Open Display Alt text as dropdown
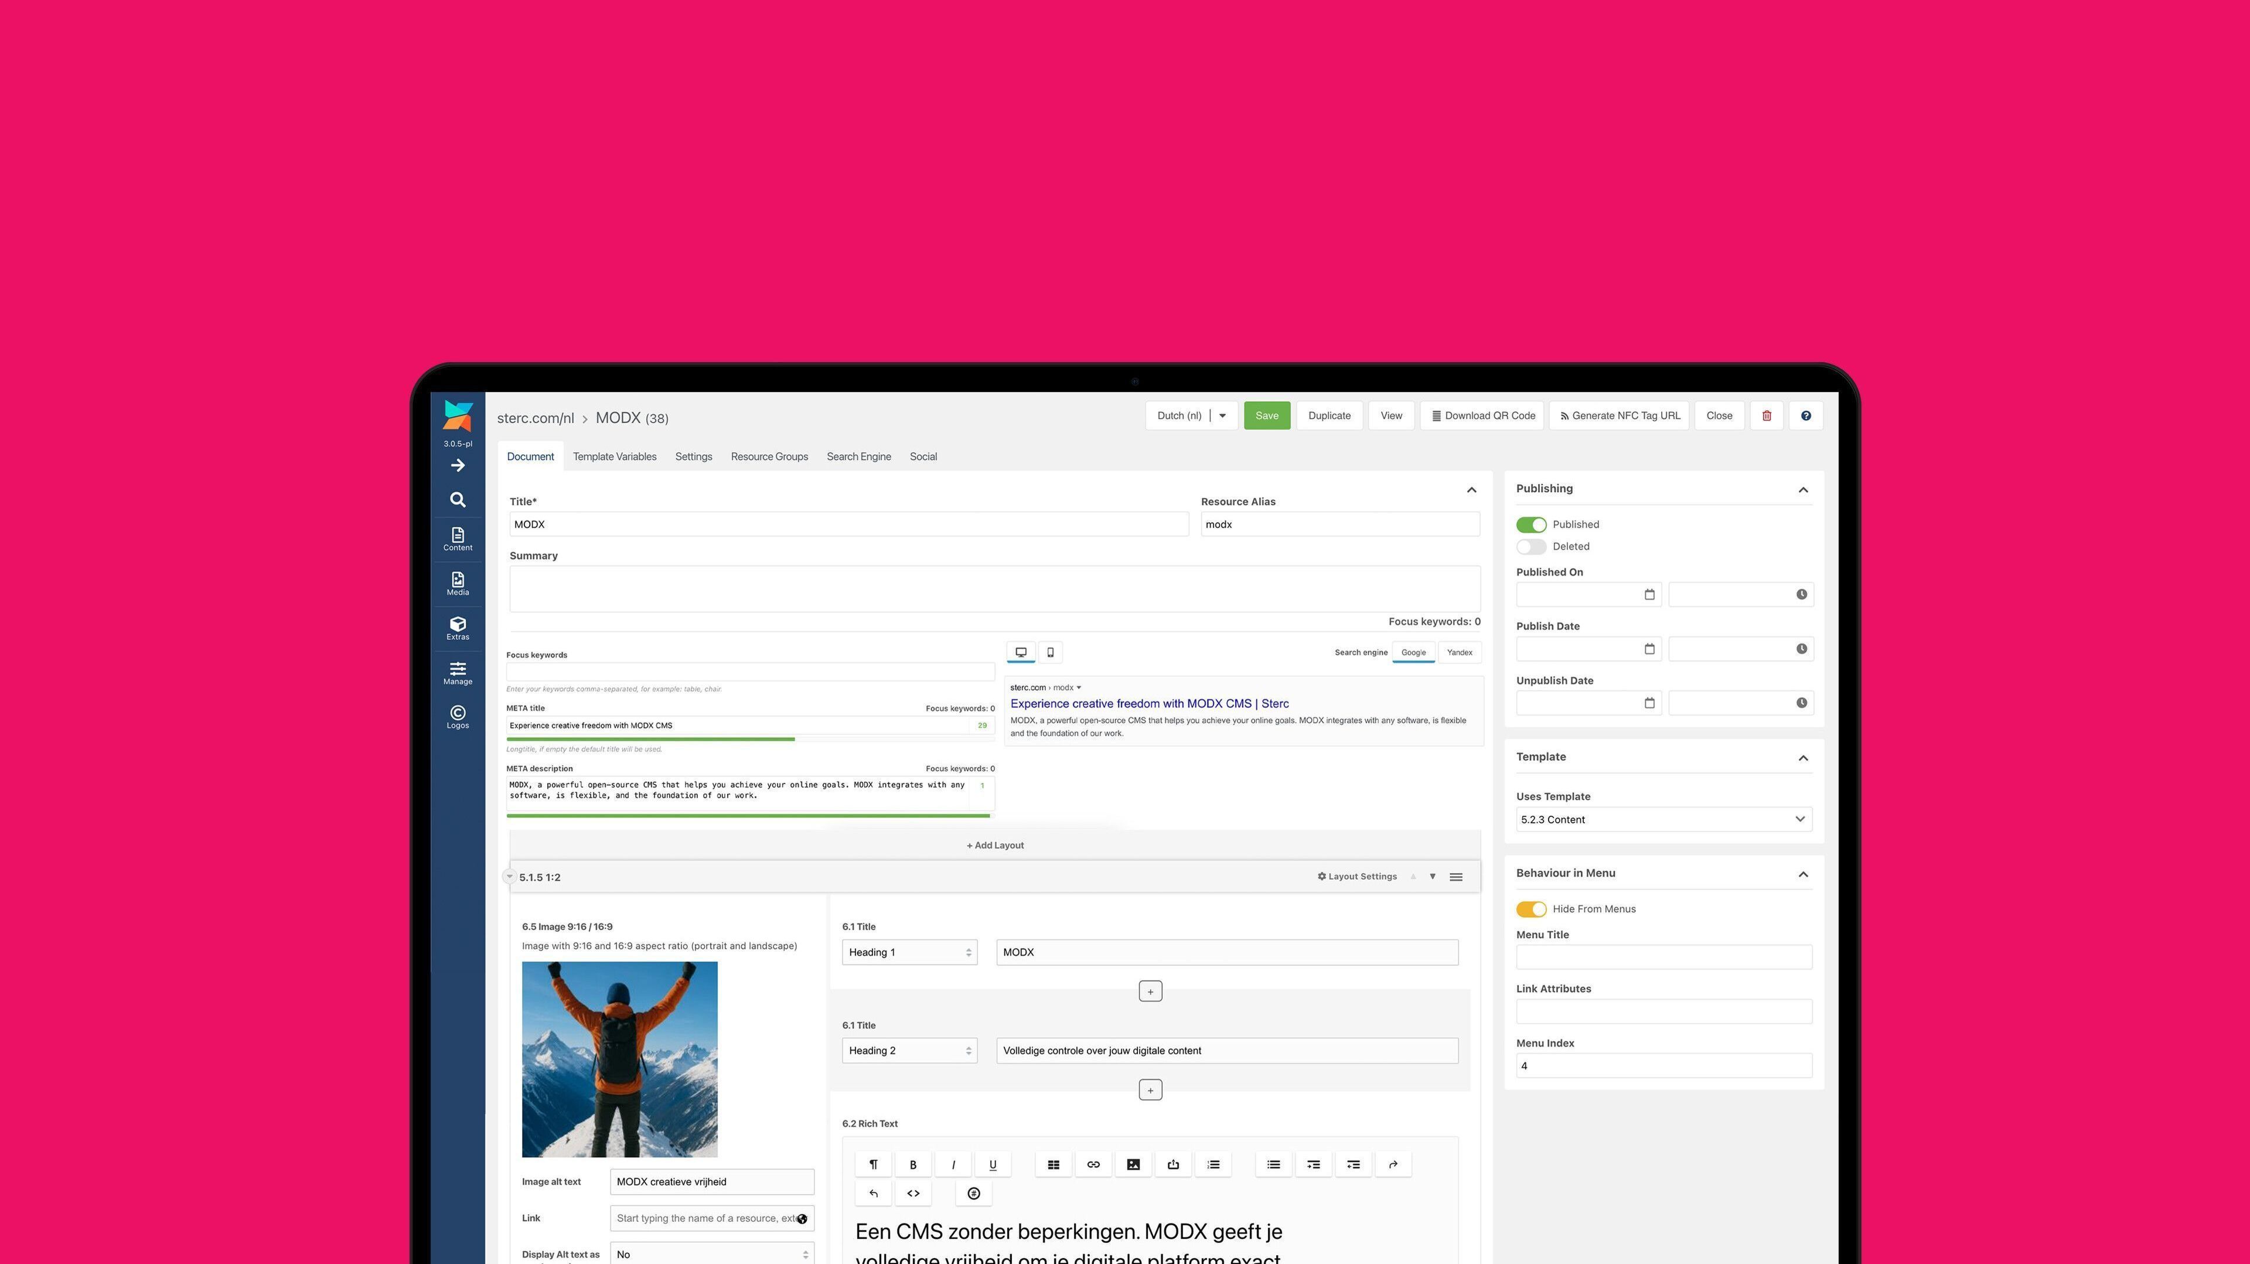 (x=712, y=1253)
